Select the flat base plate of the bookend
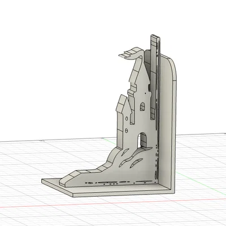This screenshot has width=226, height=226. (120, 190)
